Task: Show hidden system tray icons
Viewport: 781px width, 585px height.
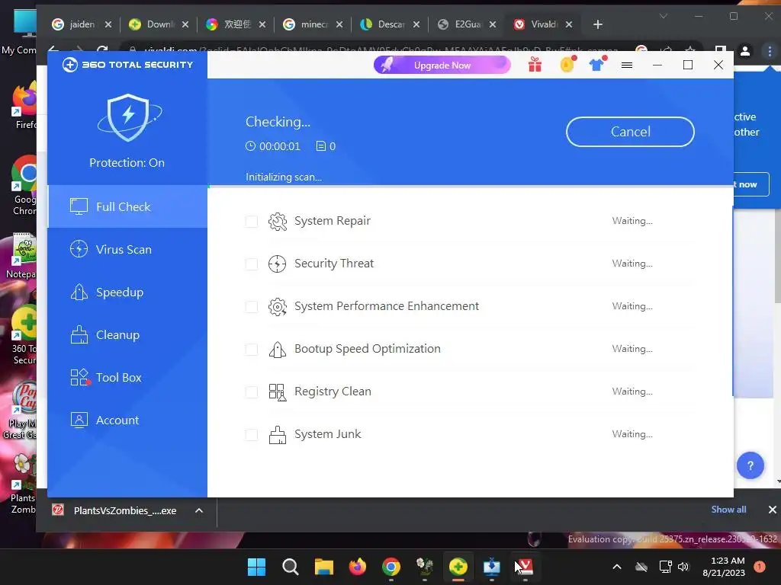Action: 616,567
